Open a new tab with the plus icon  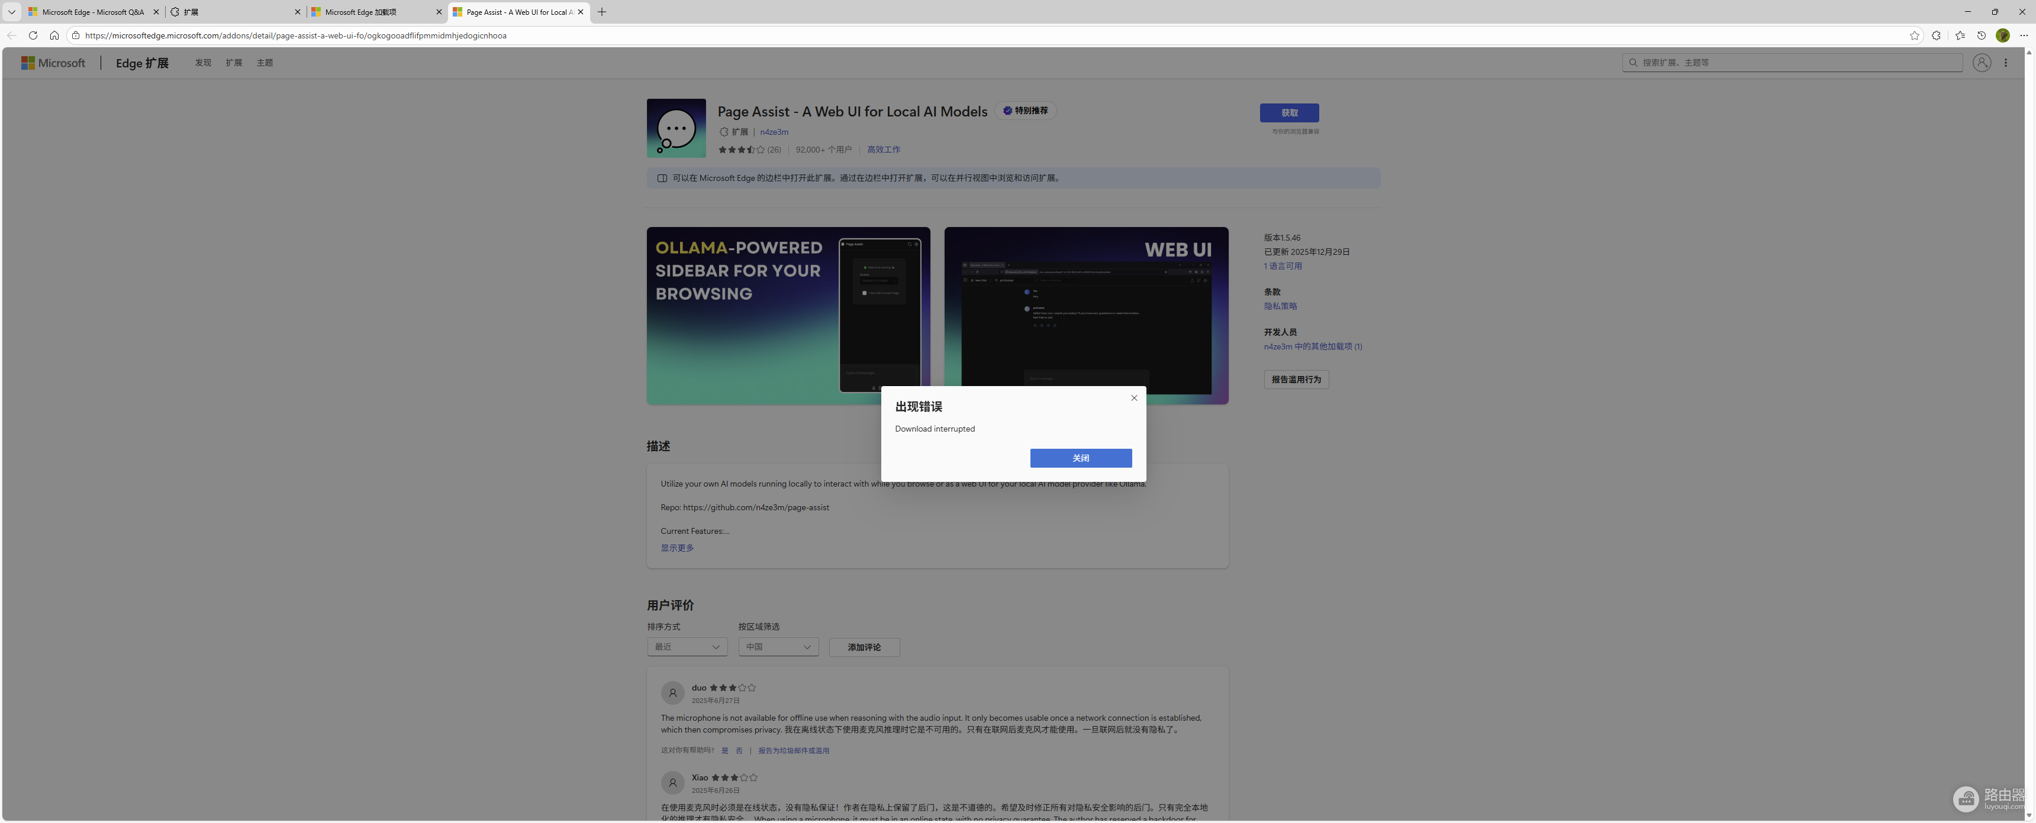[601, 12]
